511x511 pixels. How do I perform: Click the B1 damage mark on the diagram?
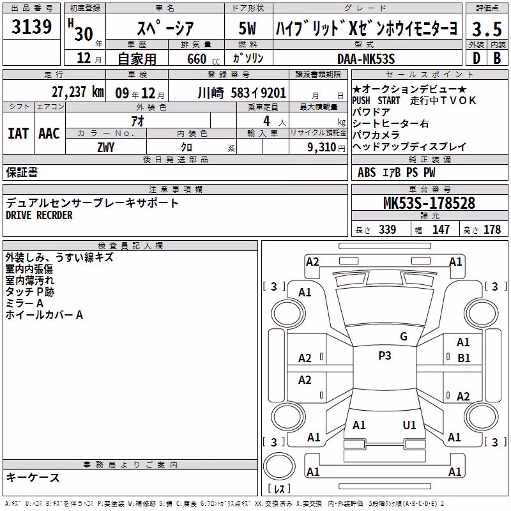click(x=464, y=358)
